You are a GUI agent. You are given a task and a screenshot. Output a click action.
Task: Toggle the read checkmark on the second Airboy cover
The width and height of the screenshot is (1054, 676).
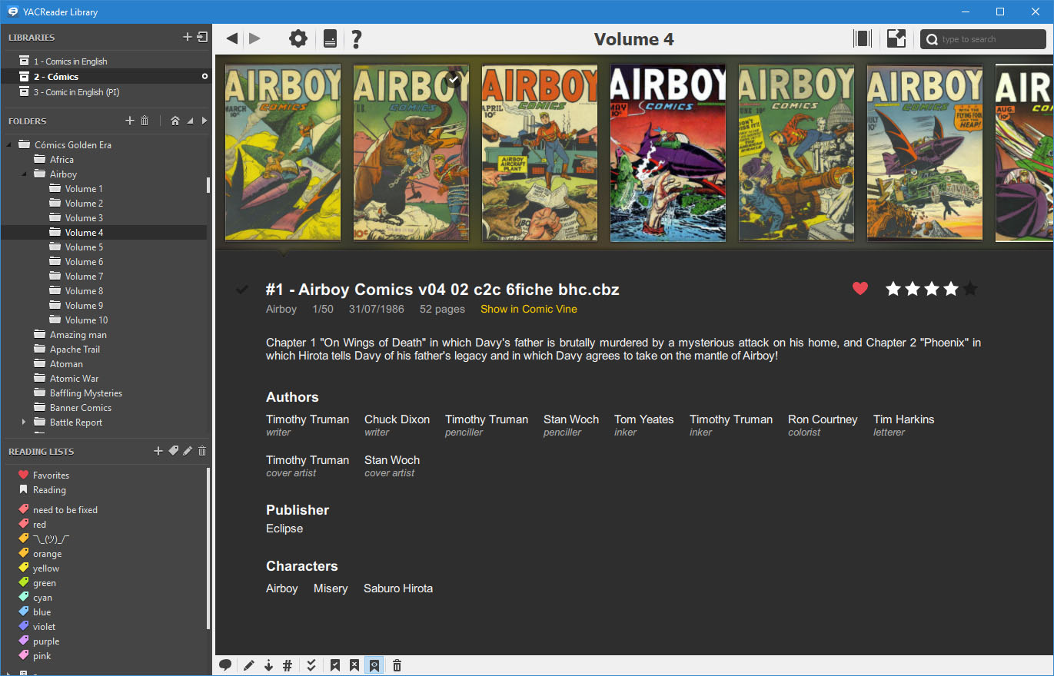pos(454,79)
